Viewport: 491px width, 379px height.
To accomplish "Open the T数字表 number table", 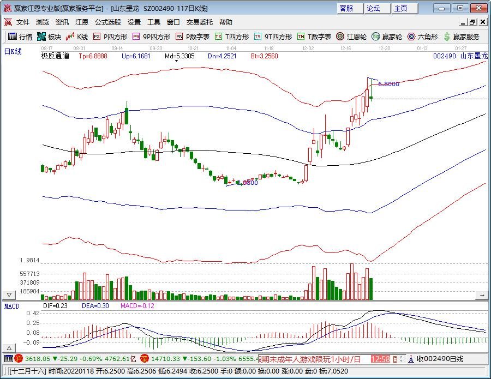I will (314, 37).
